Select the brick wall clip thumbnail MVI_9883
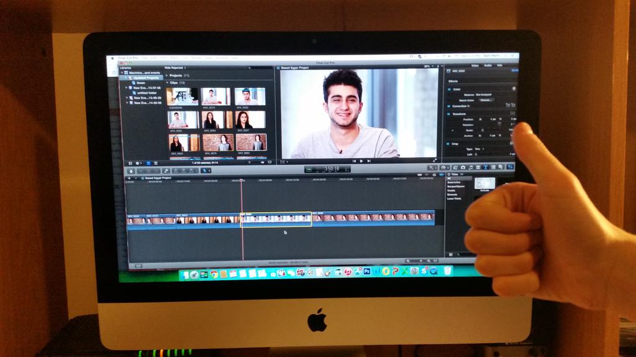Image resolution: width=636 pixels, height=357 pixels. pyautogui.click(x=252, y=143)
